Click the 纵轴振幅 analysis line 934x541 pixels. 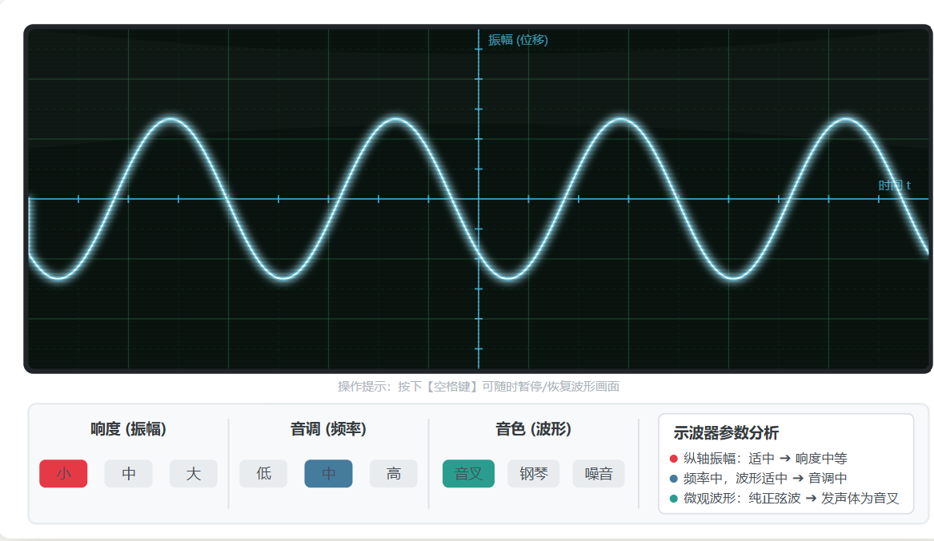pos(759,459)
